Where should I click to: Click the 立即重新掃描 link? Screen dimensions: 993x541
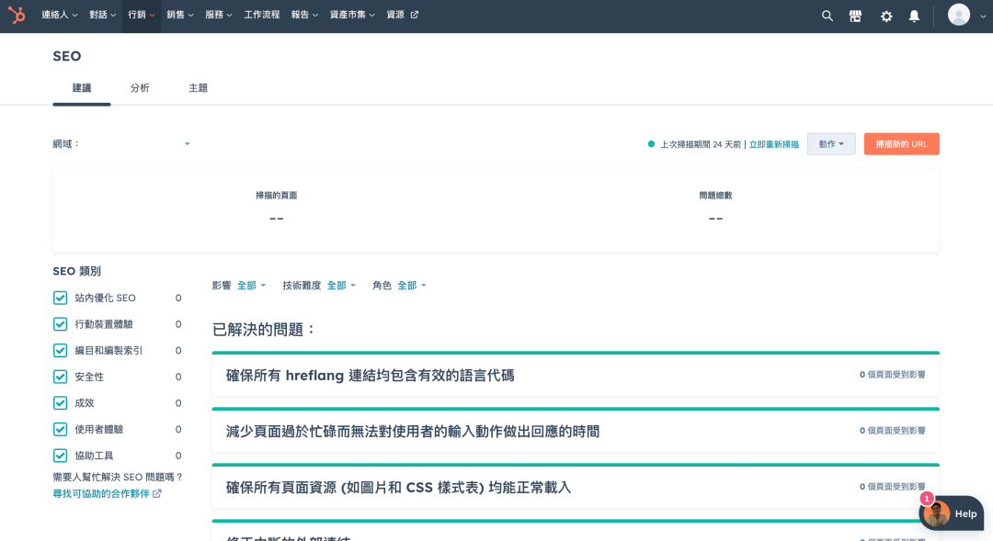[773, 144]
